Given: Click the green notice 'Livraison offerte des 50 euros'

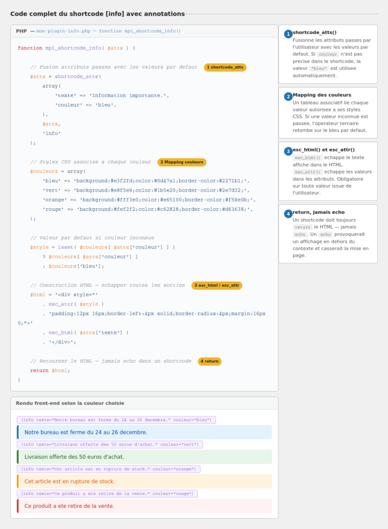Looking at the screenshot, I should pyautogui.click(x=145, y=457).
